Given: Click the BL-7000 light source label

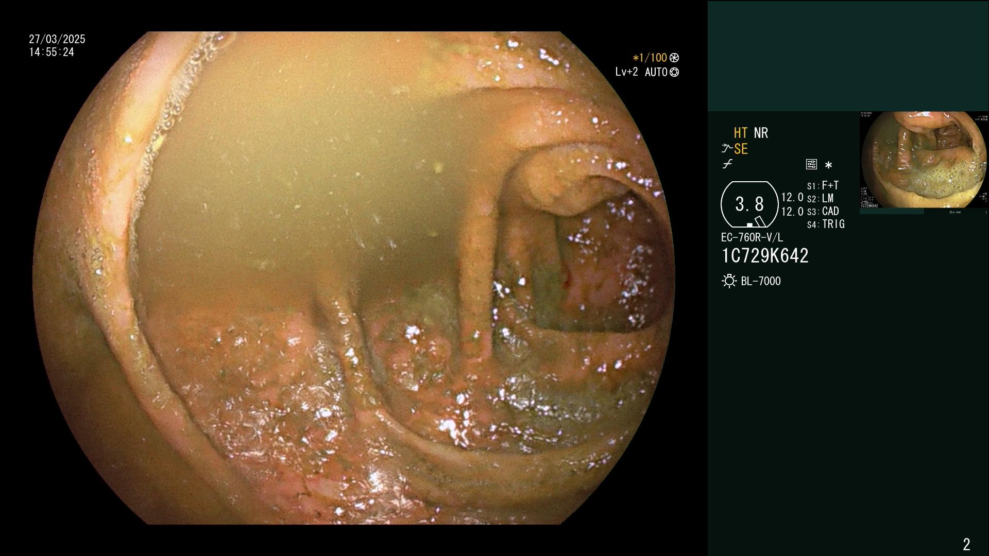Looking at the screenshot, I should coord(761,281).
